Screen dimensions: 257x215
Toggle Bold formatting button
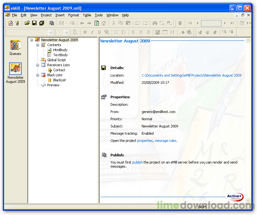[85, 32]
